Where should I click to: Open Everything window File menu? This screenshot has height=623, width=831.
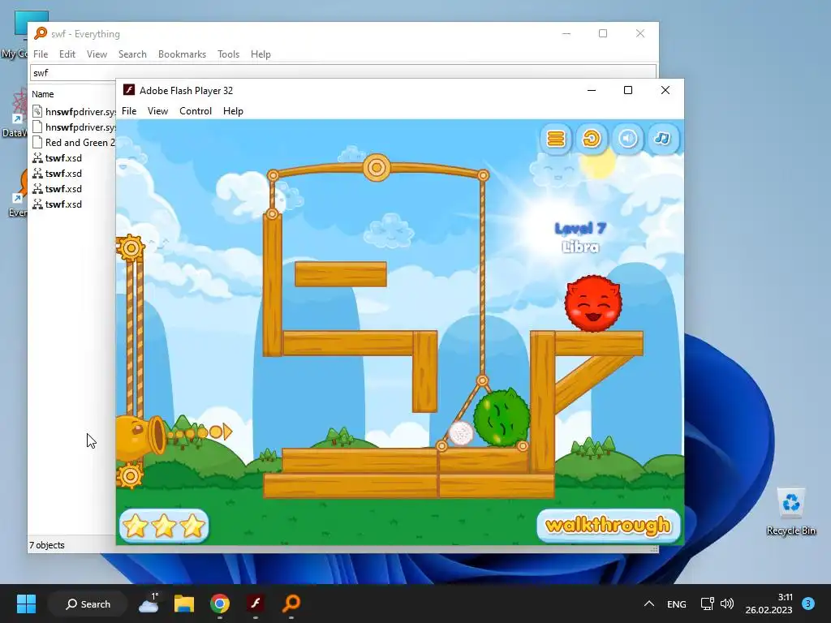(x=41, y=54)
